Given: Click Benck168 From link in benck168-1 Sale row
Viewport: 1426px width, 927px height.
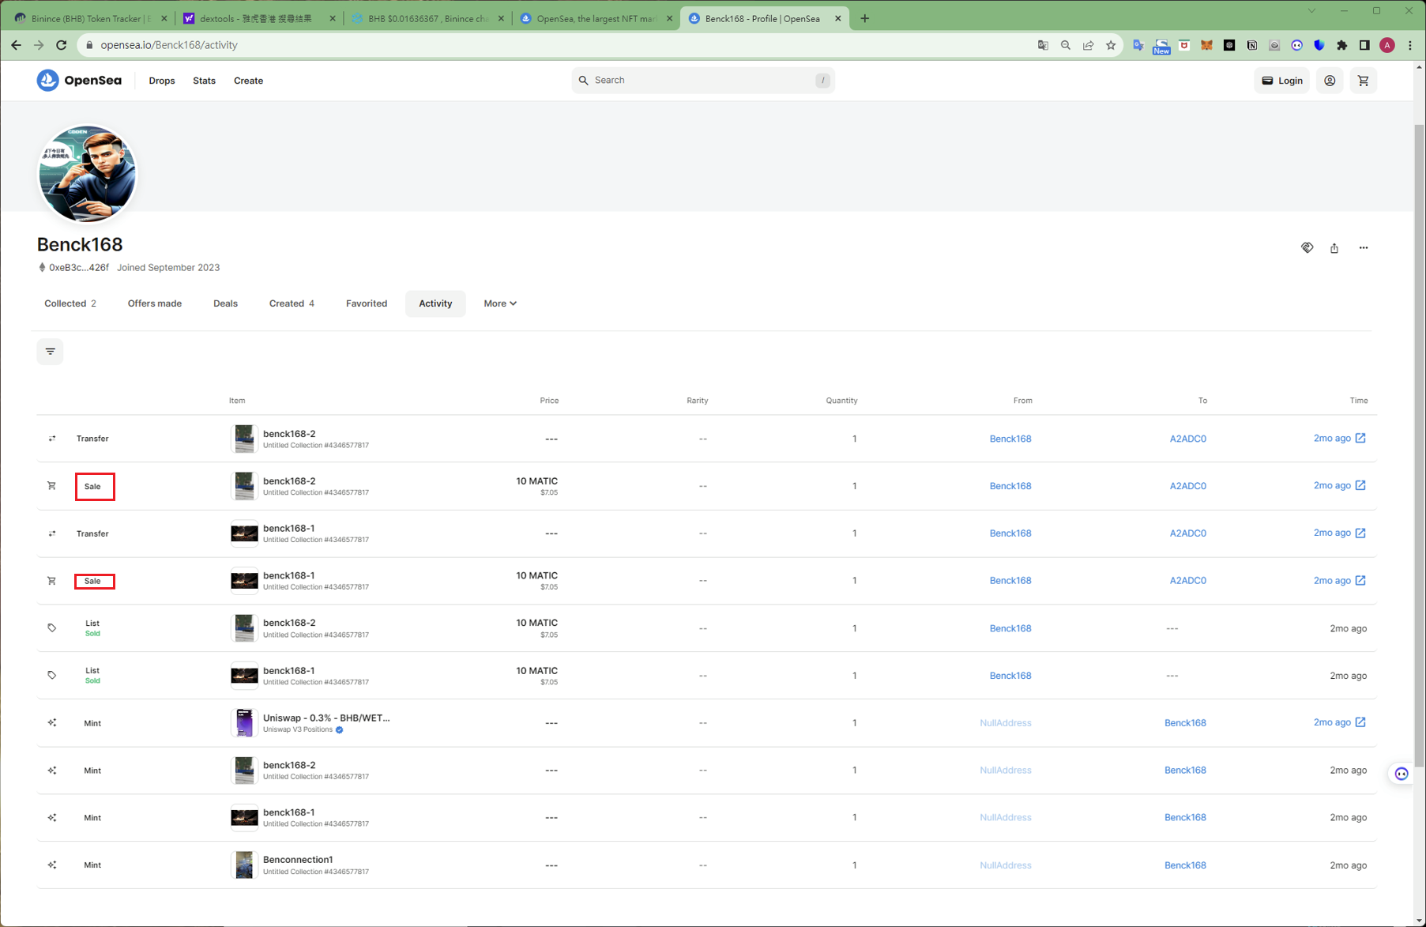Looking at the screenshot, I should (x=1010, y=581).
